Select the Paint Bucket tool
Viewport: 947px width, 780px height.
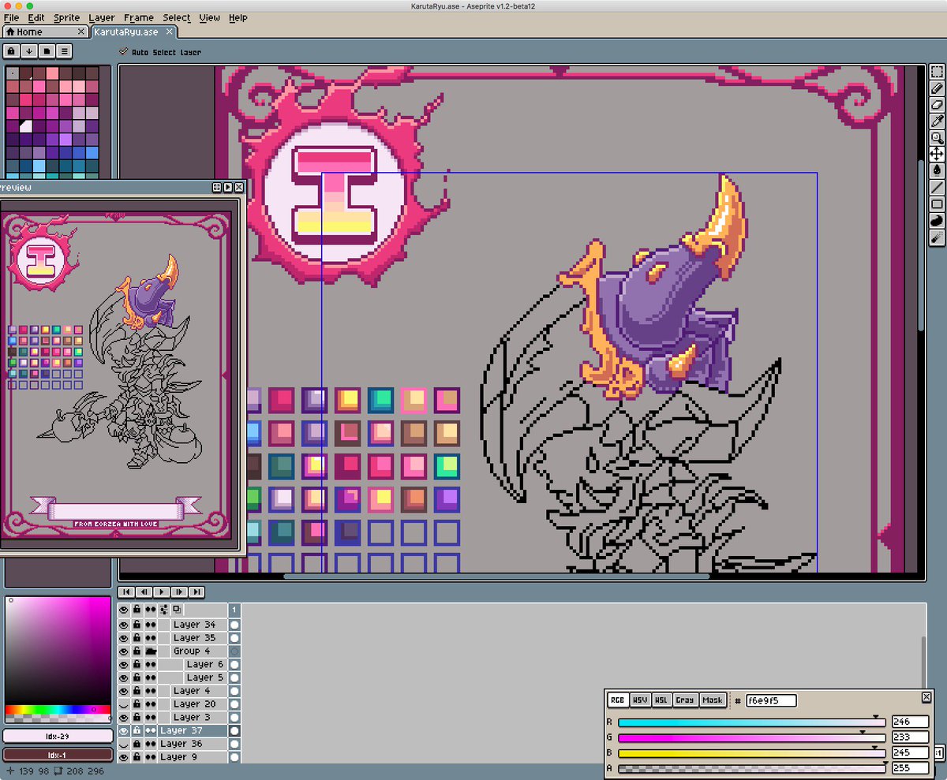point(937,170)
